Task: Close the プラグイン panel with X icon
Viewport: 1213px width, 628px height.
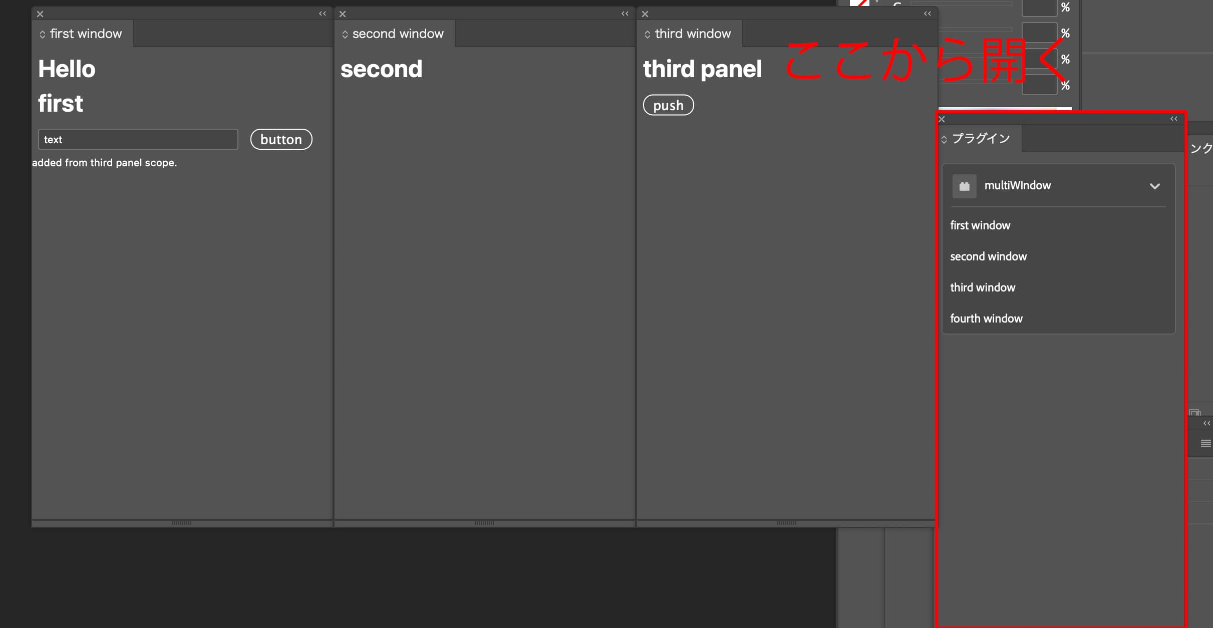Action: coord(942,119)
